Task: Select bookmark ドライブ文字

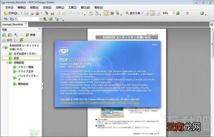Action: tap(26, 71)
